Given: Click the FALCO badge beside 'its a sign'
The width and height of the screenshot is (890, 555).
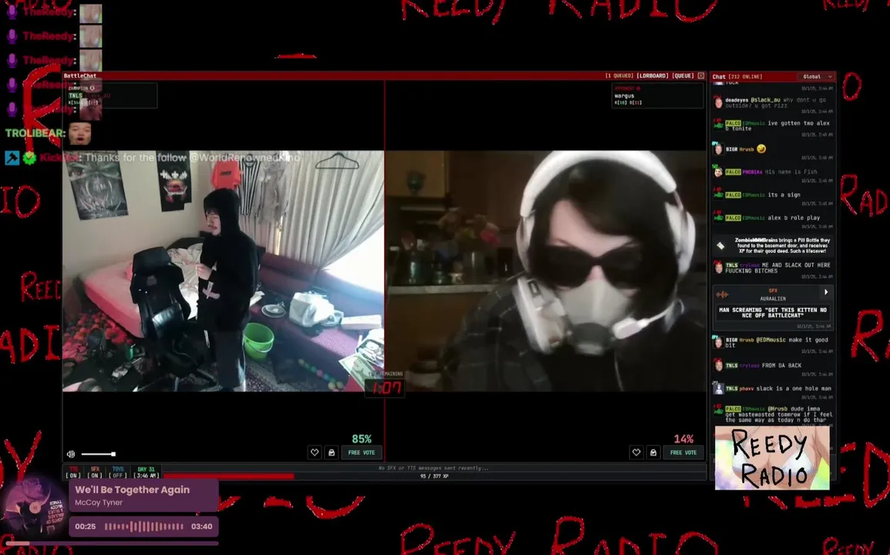Looking at the screenshot, I should (733, 195).
